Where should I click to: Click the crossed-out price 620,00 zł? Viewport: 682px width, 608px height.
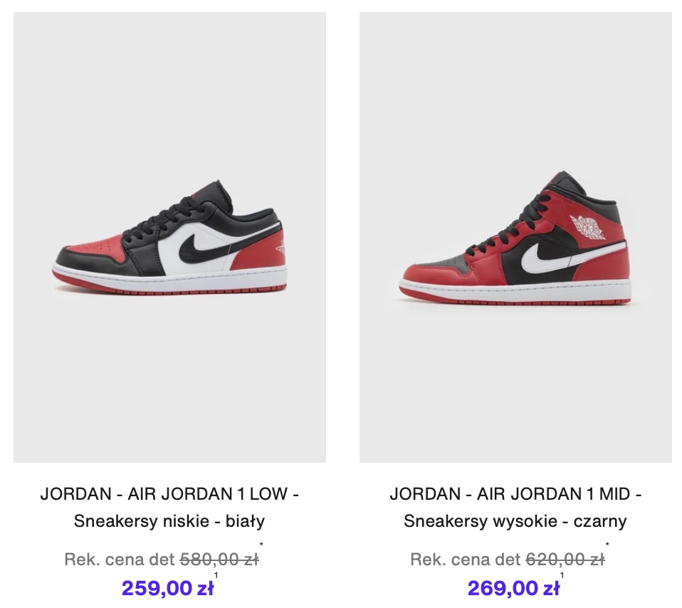pos(565,560)
